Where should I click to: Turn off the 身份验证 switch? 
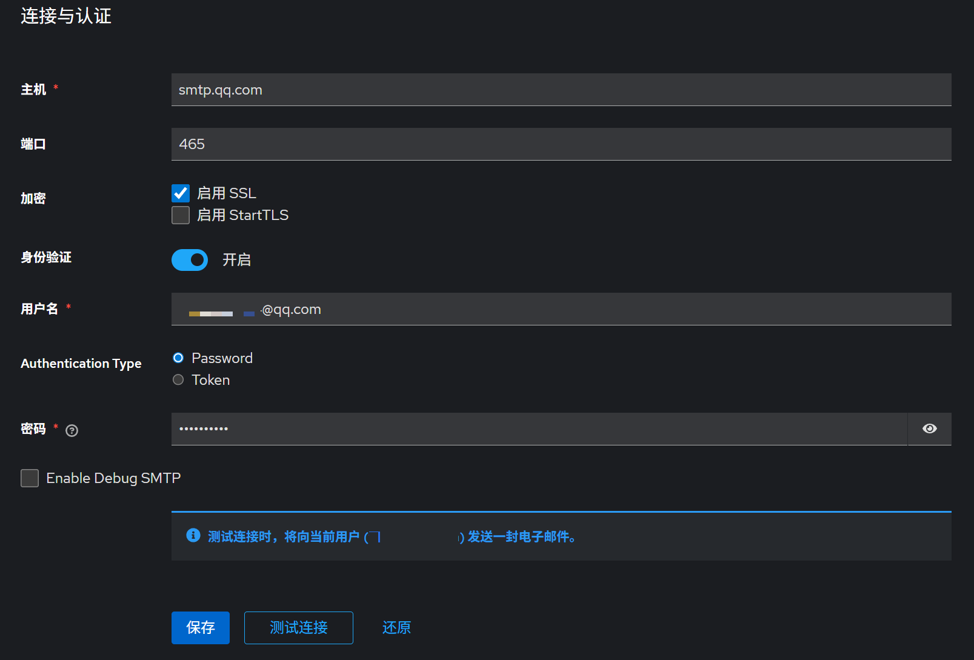click(x=190, y=260)
